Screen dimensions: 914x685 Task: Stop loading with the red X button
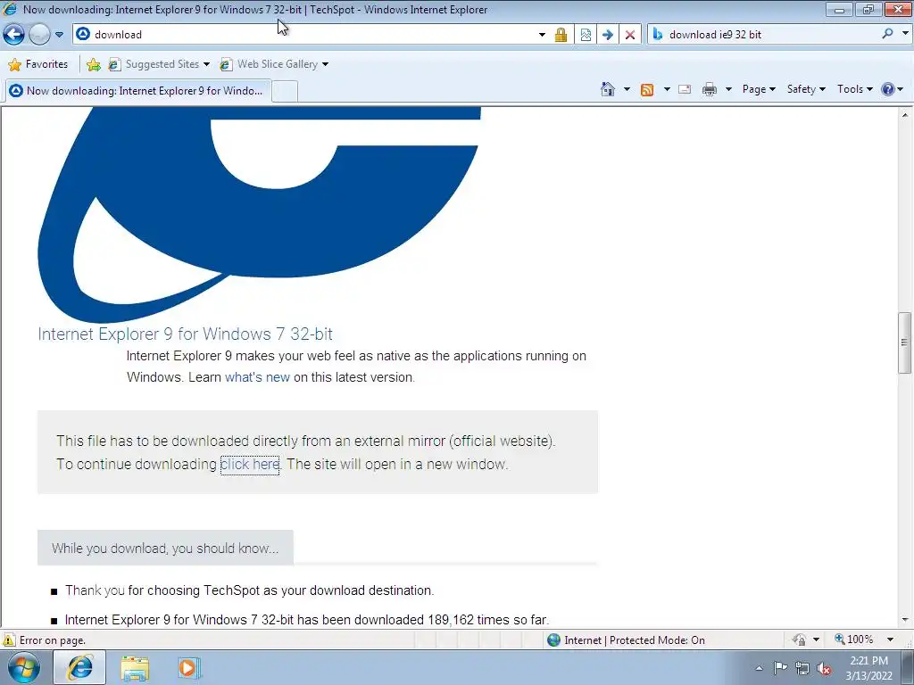pos(630,35)
